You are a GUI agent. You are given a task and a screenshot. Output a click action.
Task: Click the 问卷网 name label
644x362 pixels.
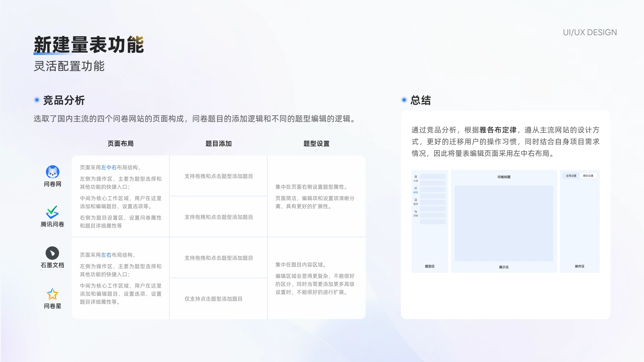pos(52,184)
